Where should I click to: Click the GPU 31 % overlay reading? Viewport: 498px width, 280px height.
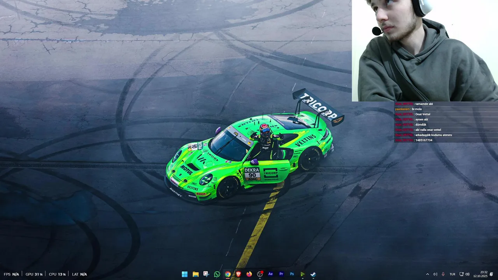click(34, 274)
